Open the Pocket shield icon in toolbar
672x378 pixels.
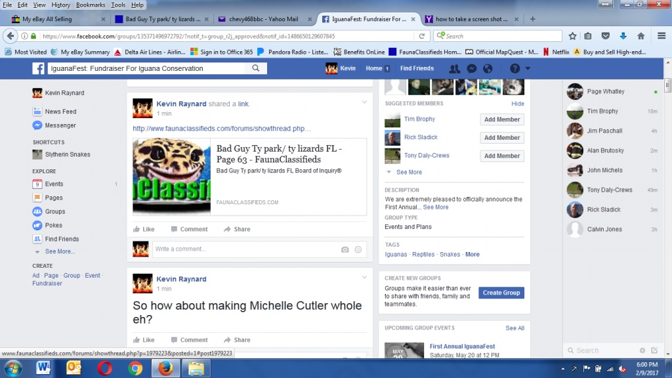click(x=605, y=36)
